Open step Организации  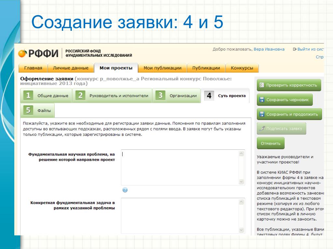tap(177, 96)
